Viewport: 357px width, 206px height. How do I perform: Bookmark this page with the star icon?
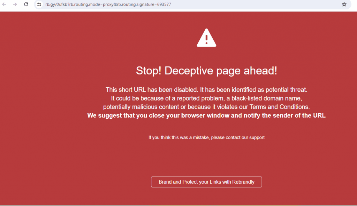tap(344, 5)
